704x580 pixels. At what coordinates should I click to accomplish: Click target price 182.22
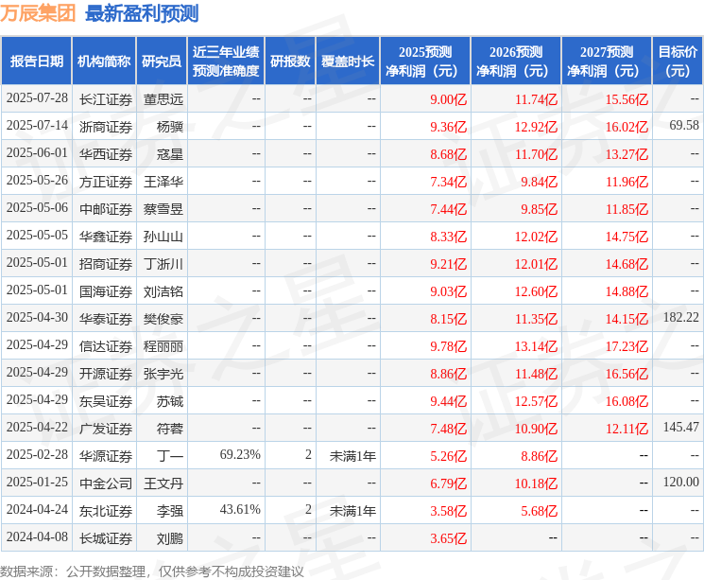681,317
